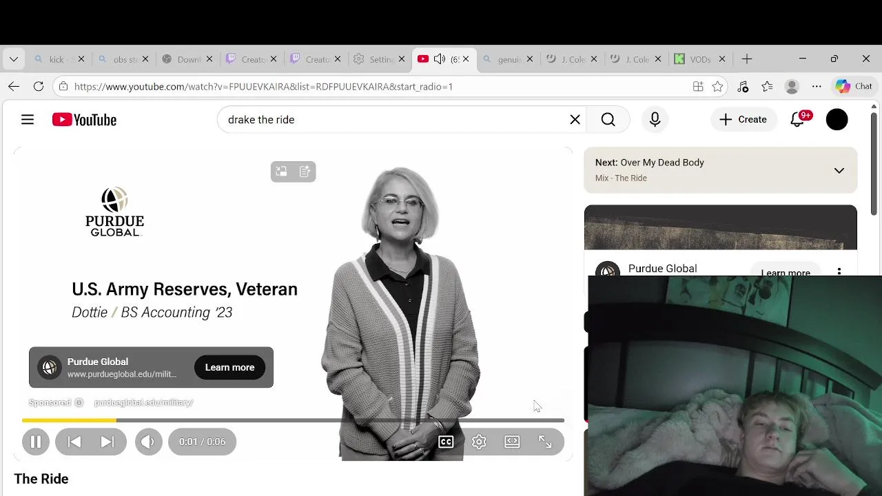This screenshot has width=882, height=496.
Task: Open the browser three-dot settings menu
Action: (817, 87)
